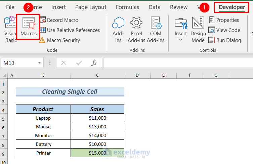Open the Name Box dropdown

click(x=40, y=63)
